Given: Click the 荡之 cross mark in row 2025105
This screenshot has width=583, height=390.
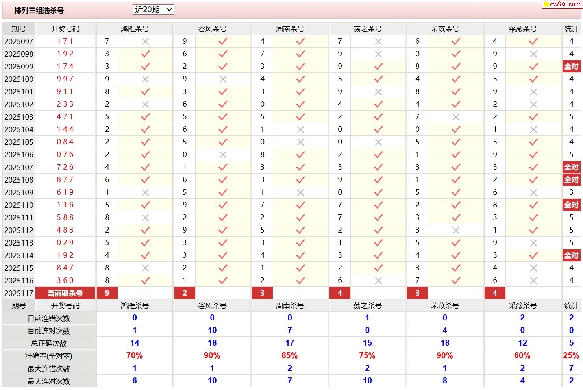Looking at the screenshot, I should click(x=378, y=142).
